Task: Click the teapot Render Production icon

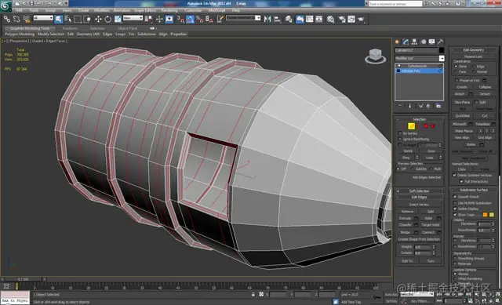Action: point(362,19)
